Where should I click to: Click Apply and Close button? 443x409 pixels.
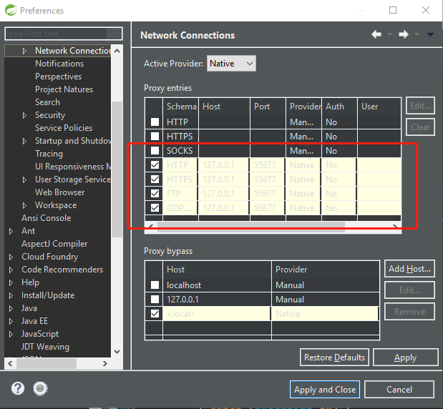click(x=325, y=390)
